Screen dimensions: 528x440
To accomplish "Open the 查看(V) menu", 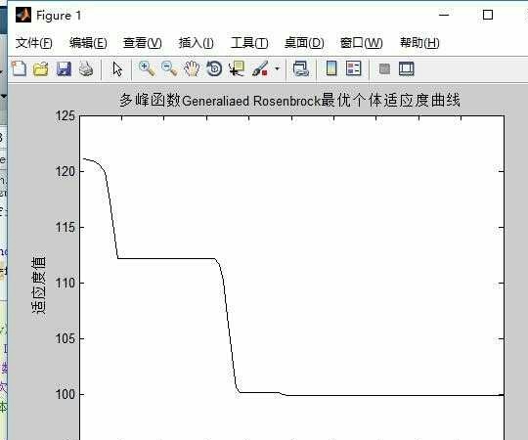I will pos(142,43).
